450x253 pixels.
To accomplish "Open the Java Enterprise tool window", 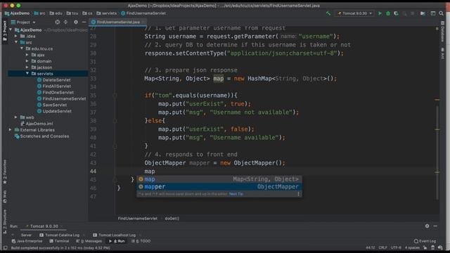I will [27, 241].
